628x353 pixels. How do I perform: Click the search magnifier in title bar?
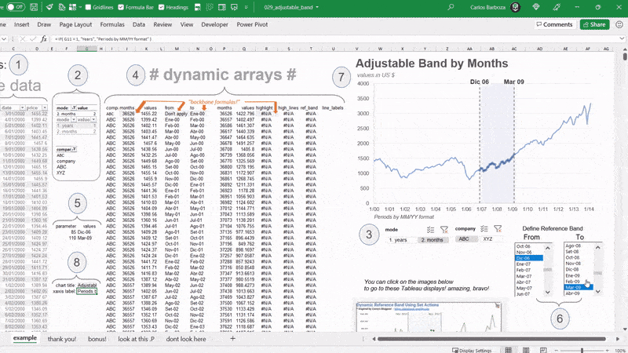(x=451, y=7)
